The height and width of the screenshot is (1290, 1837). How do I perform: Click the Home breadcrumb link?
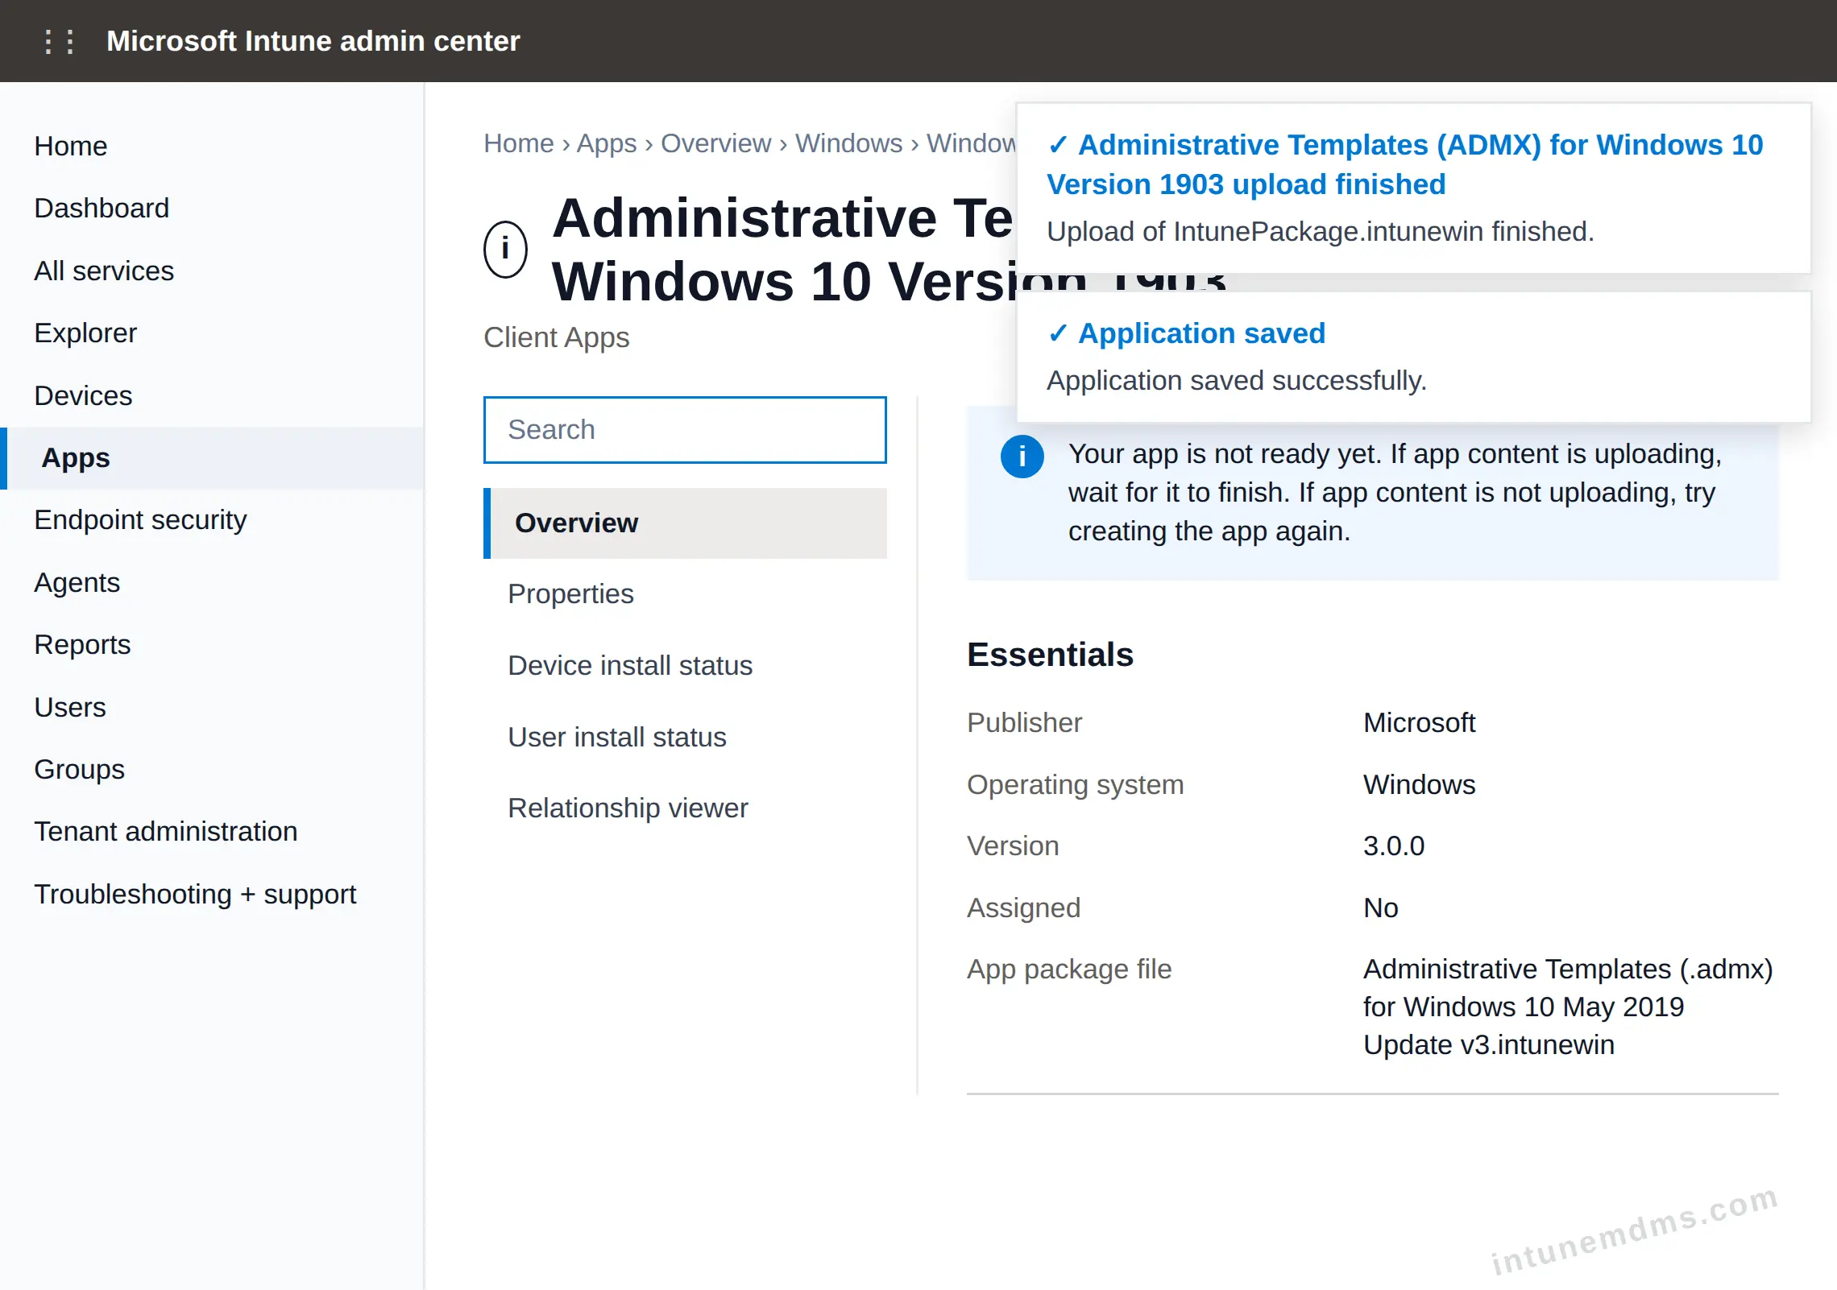518,143
